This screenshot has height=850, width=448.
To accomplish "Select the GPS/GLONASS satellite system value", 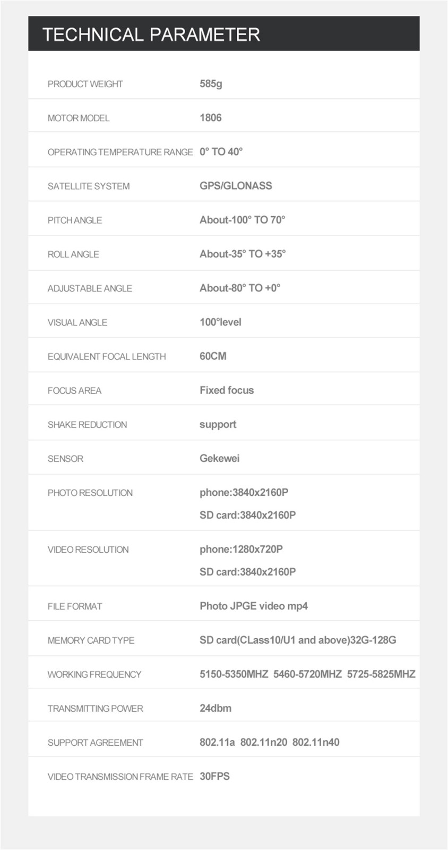I will (236, 186).
